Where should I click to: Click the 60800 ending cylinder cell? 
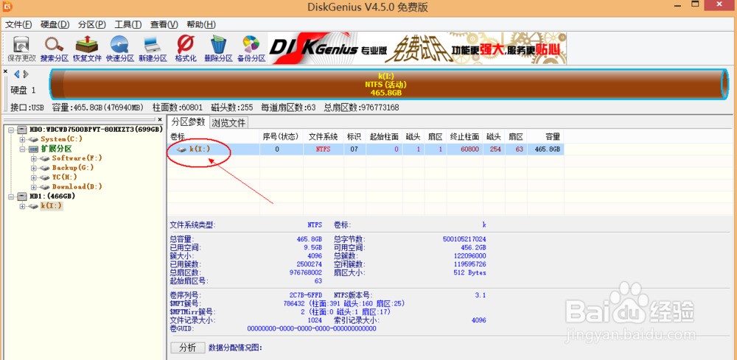pos(465,149)
